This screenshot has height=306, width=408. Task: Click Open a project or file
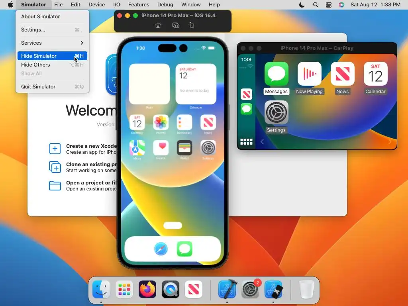click(x=83, y=186)
